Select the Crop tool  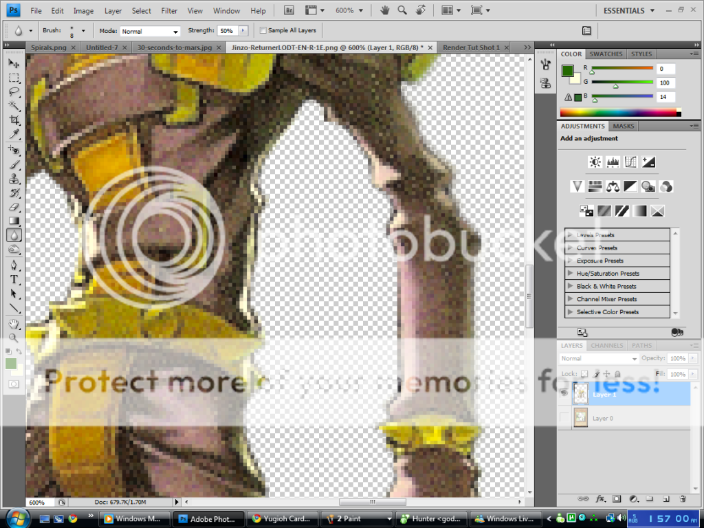[x=14, y=120]
